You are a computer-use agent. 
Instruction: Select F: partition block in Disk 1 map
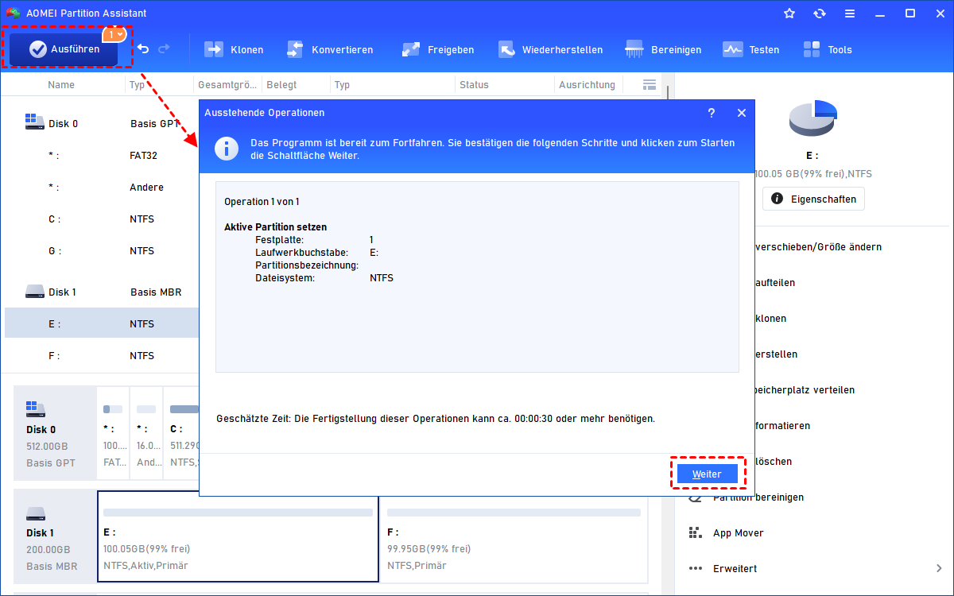click(x=514, y=536)
